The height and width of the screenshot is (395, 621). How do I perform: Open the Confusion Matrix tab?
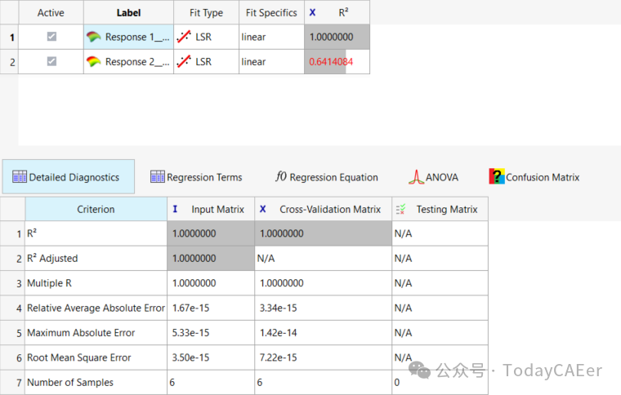534,177
